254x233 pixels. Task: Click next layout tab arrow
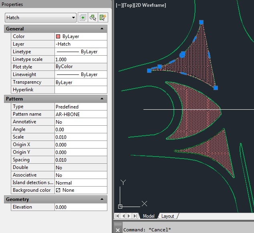pyautogui.click(x=129, y=216)
